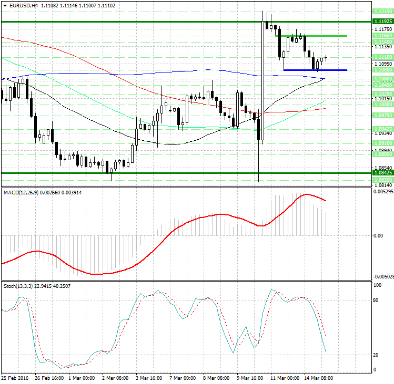Image resolution: width=394 pixels, height=384 pixels.
Task: Click the 14 Mar 08:00 time marker
Action: pos(319,378)
